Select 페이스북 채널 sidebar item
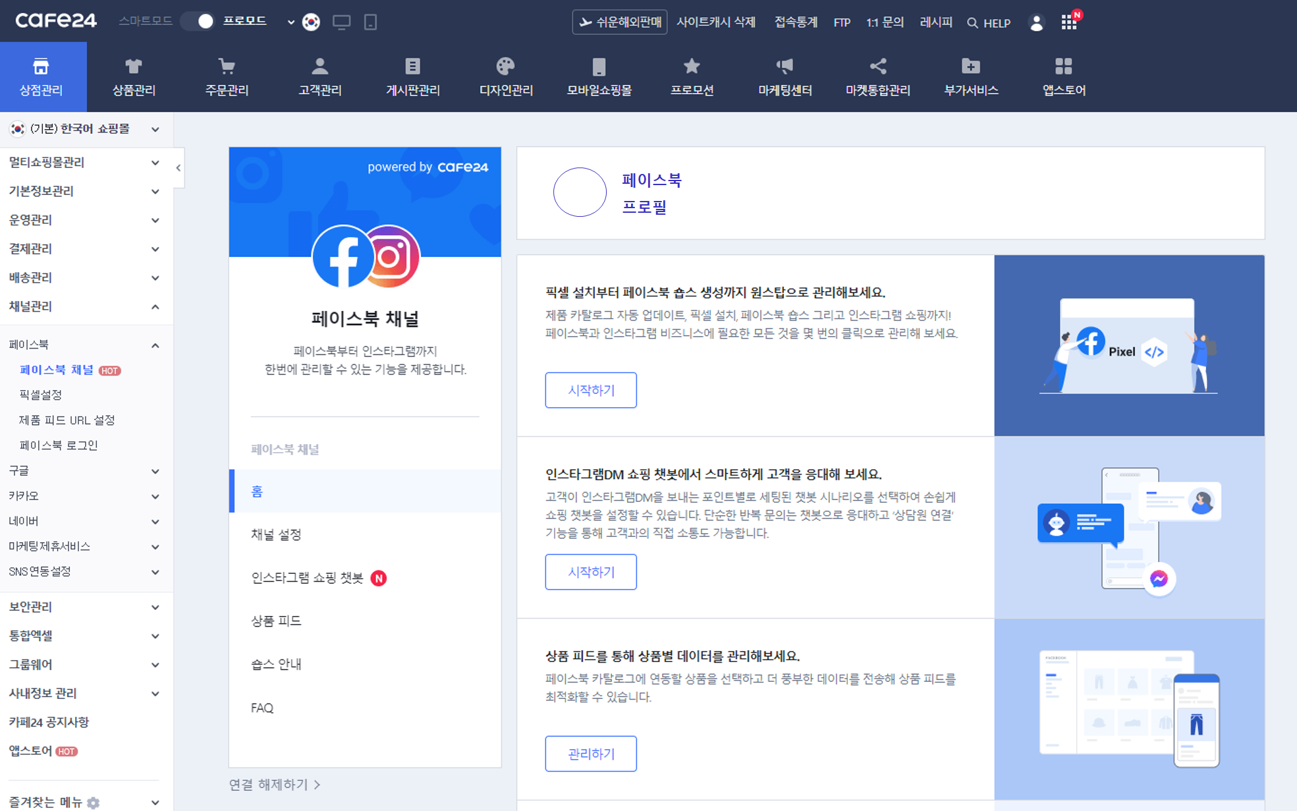The image size is (1297, 811). (57, 370)
